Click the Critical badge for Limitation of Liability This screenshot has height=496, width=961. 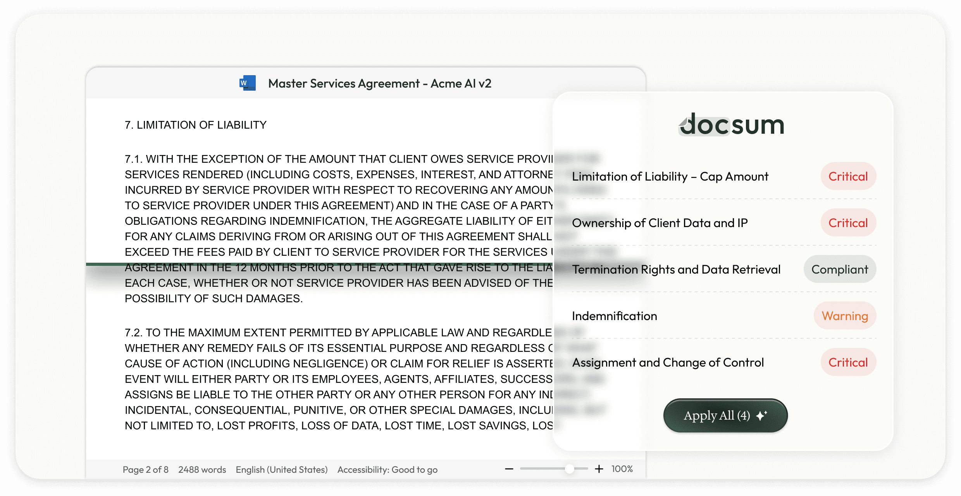[x=848, y=176]
